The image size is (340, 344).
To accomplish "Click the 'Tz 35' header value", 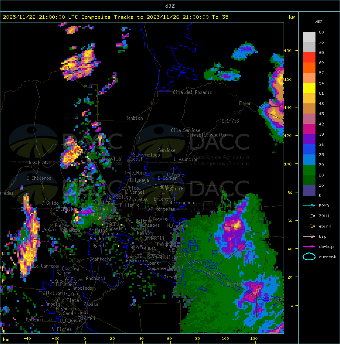I will [220, 17].
